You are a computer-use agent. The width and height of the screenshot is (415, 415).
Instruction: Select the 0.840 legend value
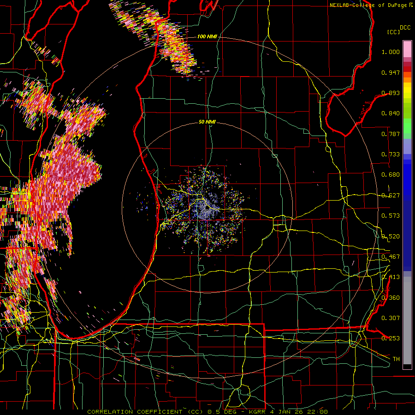point(391,113)
